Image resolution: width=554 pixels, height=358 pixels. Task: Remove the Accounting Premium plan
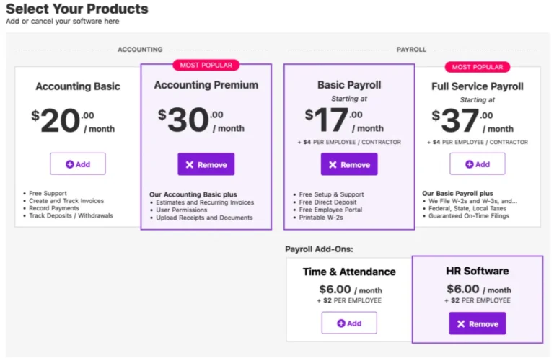206,165
